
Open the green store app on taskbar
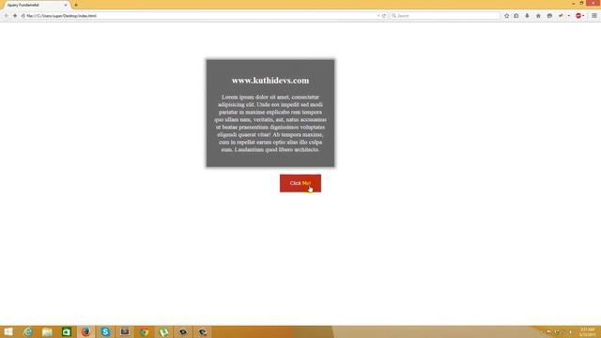(x=67, y=331)
